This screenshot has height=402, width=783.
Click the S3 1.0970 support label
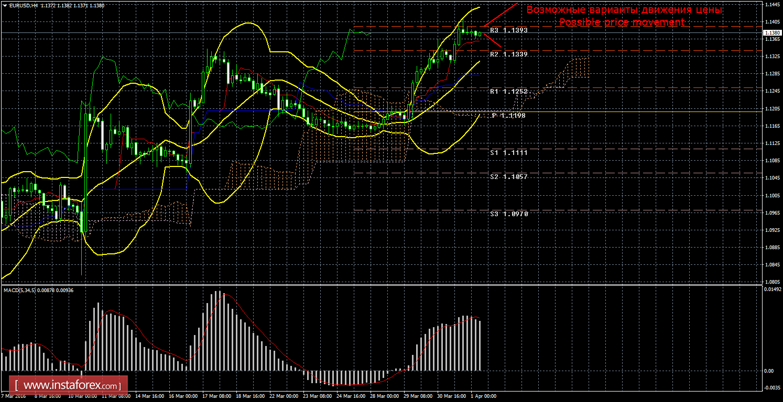(x=508, y=214)
